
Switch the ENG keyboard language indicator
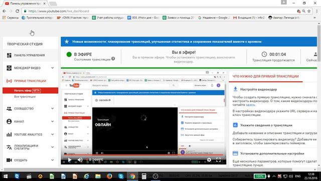pyautogui.click(x=297, y=176)
